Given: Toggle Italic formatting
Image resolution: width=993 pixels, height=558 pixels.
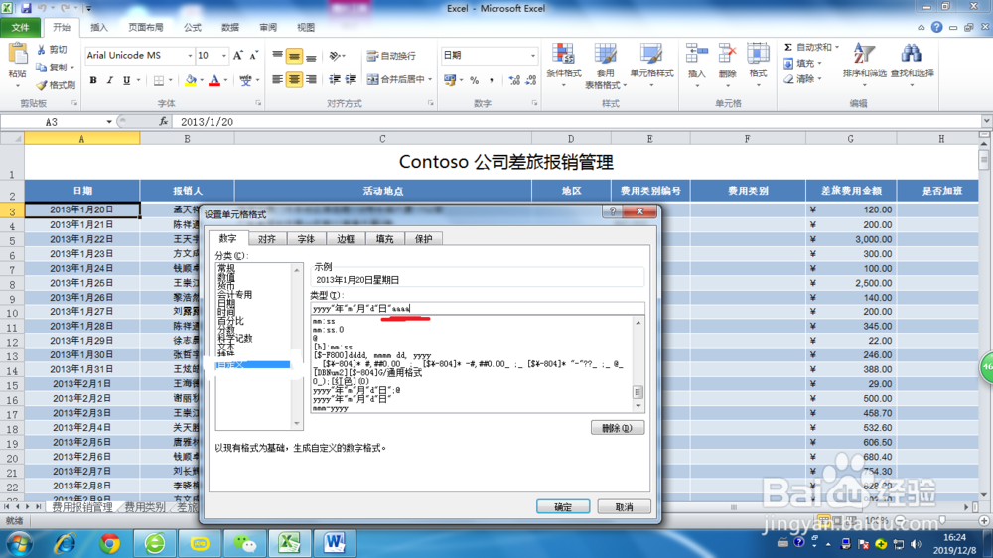Looking at the screenshot, I should [109, 80].
